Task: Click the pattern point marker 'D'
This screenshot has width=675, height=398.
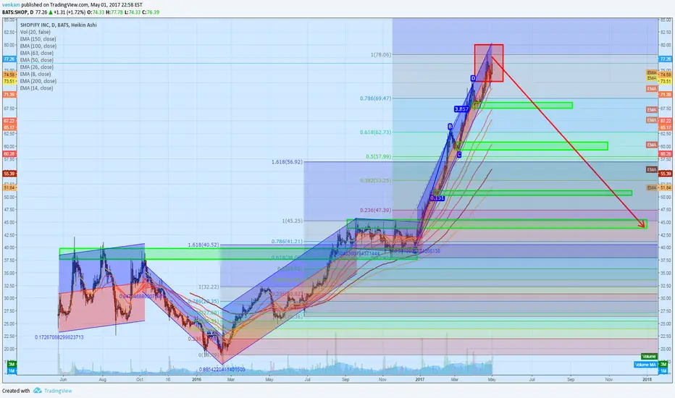Action: click(x=473, y=78)
